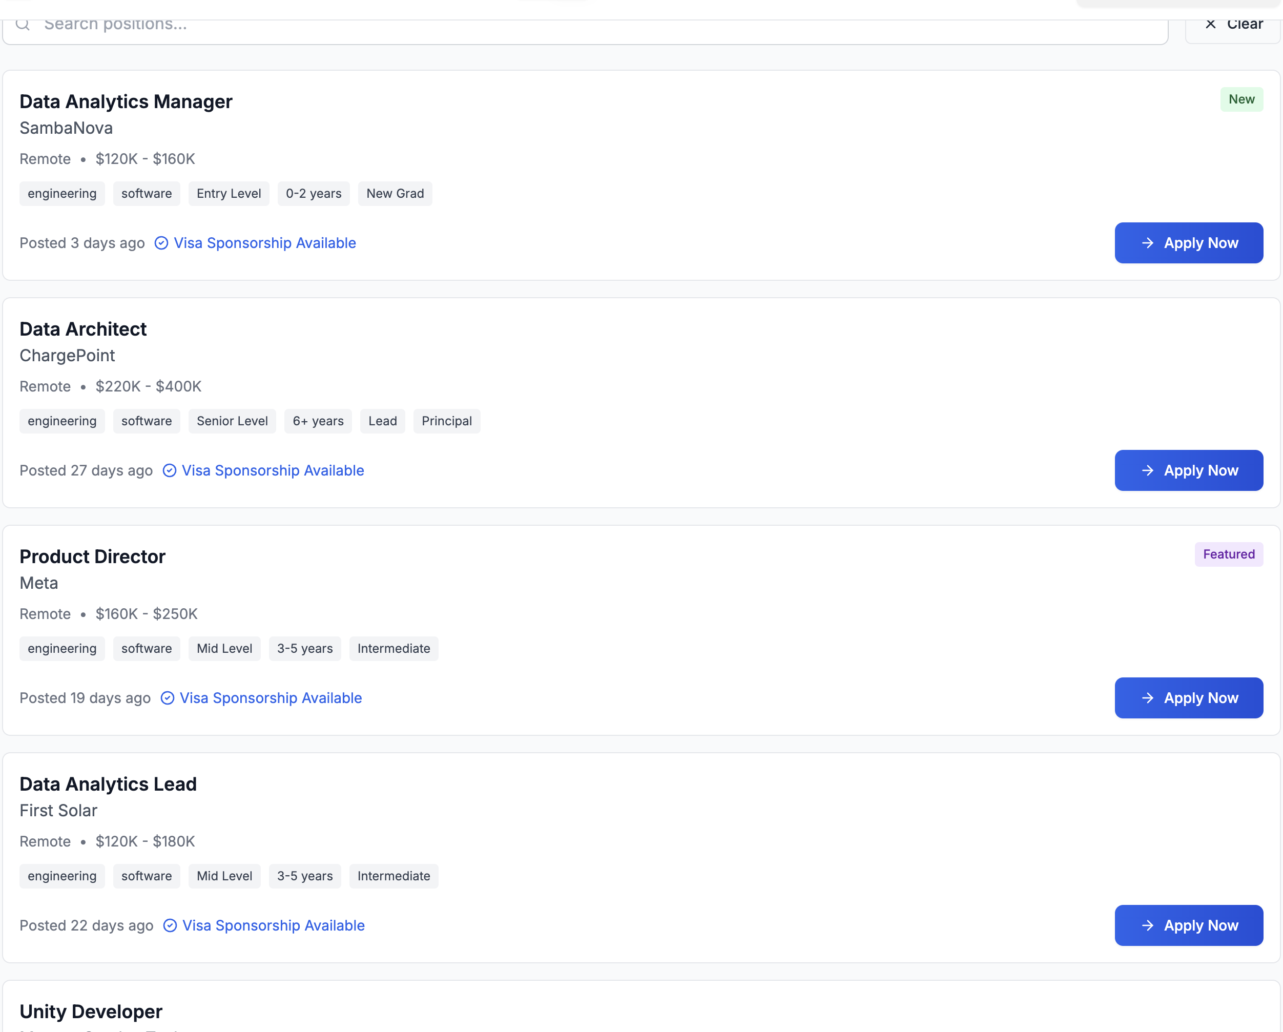Select the Senior Level tag
The height and width of the screenshot is (1032, 1283).
click(x=232, y=421)
